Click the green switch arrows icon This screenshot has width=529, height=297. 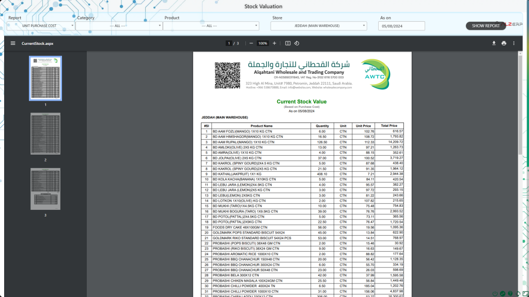coord(503,294)
